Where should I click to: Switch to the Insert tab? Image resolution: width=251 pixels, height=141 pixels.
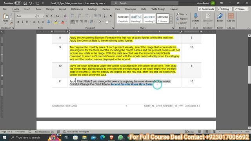click(27, 9)
